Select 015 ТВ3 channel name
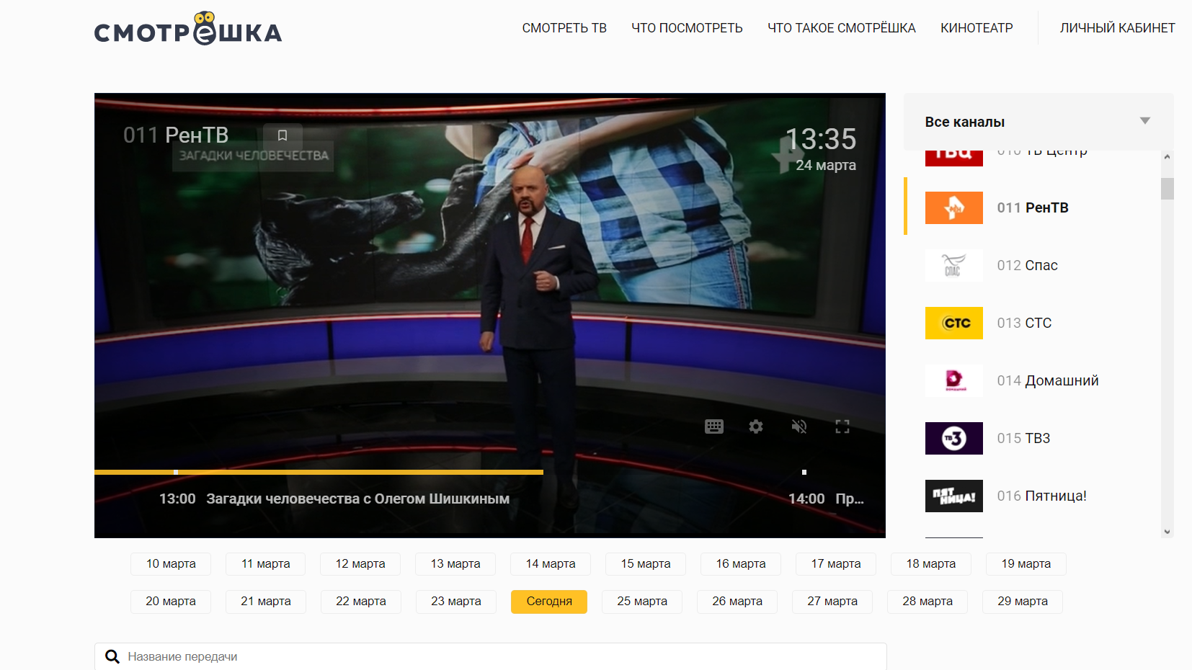Viewport: 1192px width, 670px height. coord(1023,438)
